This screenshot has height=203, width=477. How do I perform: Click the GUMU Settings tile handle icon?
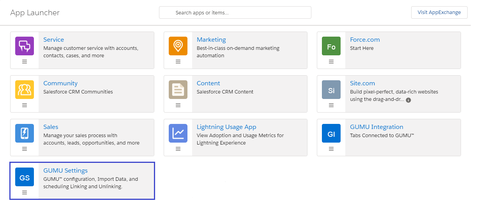(x=25, y=192)
